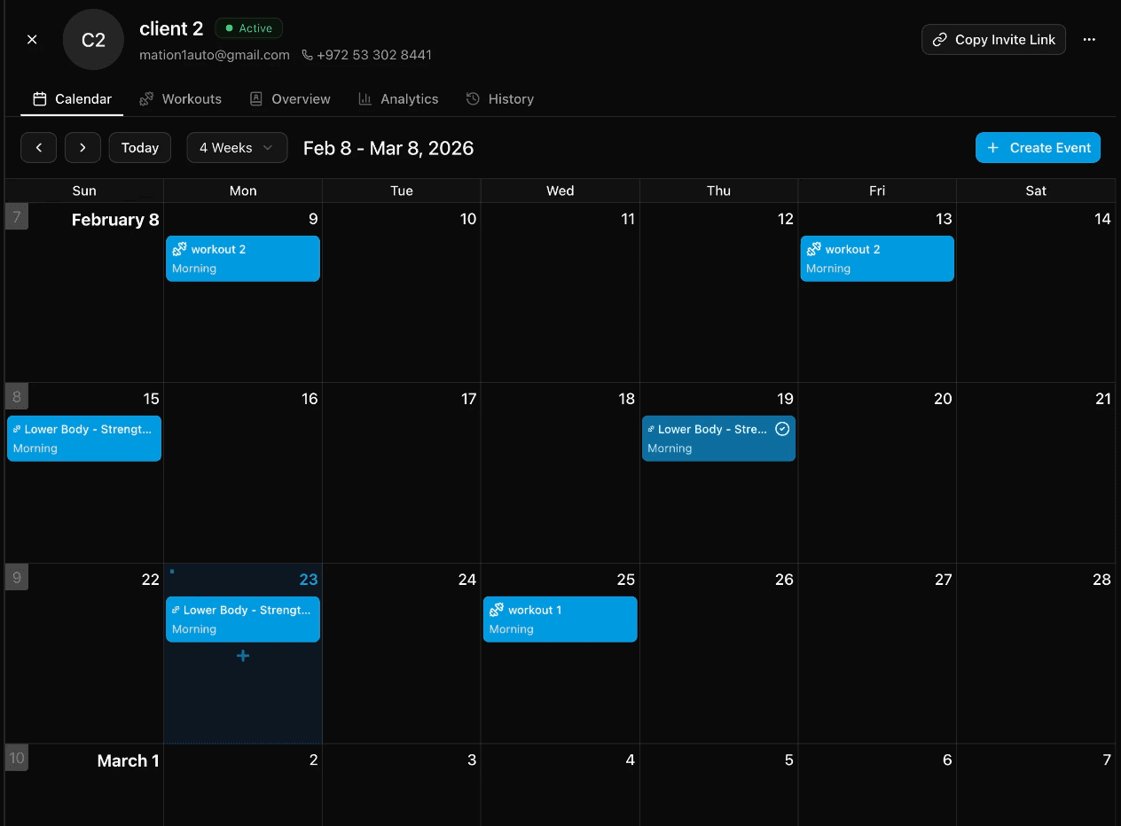The width and height of the screenshot is (1121, 826).
Task: Click the next period chevron
Action: (x=82, y=147)
